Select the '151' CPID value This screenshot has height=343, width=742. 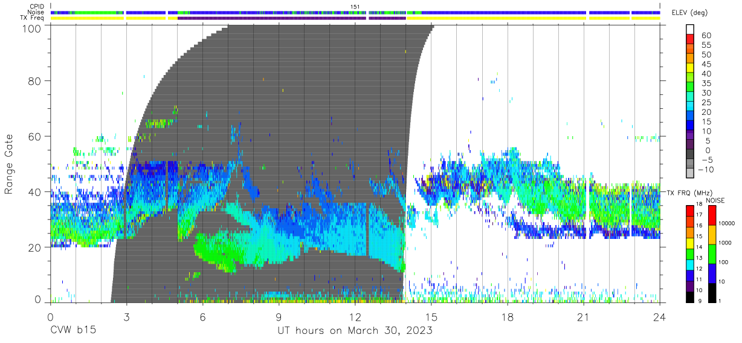coord(355,7)
